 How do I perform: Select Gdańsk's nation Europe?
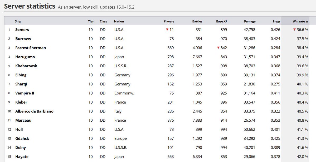pos(120,138)
